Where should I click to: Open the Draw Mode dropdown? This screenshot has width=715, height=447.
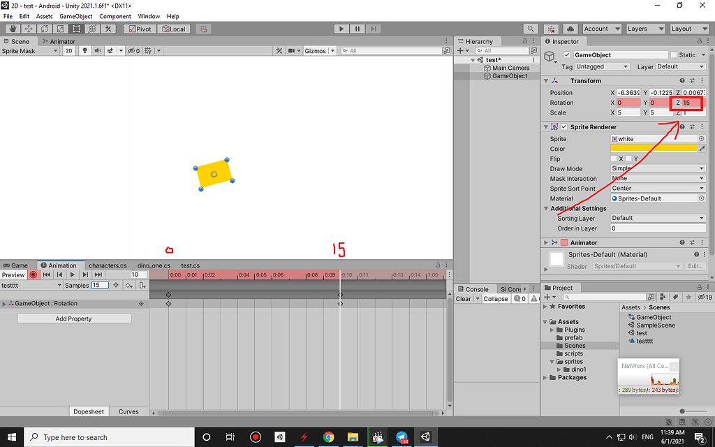pos(656,168)
